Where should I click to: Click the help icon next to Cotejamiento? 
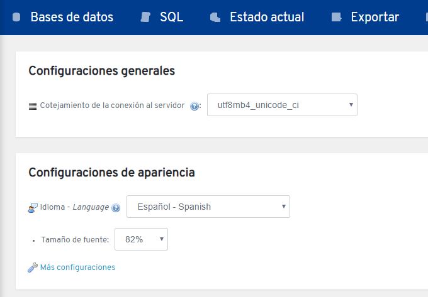(x=194, y=105)
